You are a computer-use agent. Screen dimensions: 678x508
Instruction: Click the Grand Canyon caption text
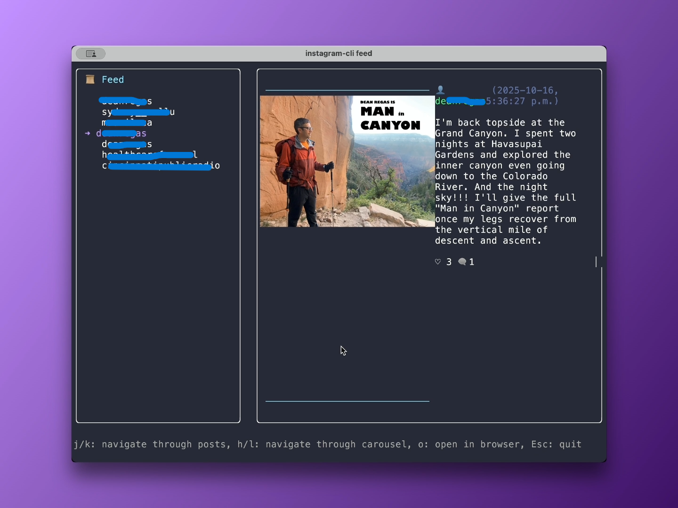(504, 181)
